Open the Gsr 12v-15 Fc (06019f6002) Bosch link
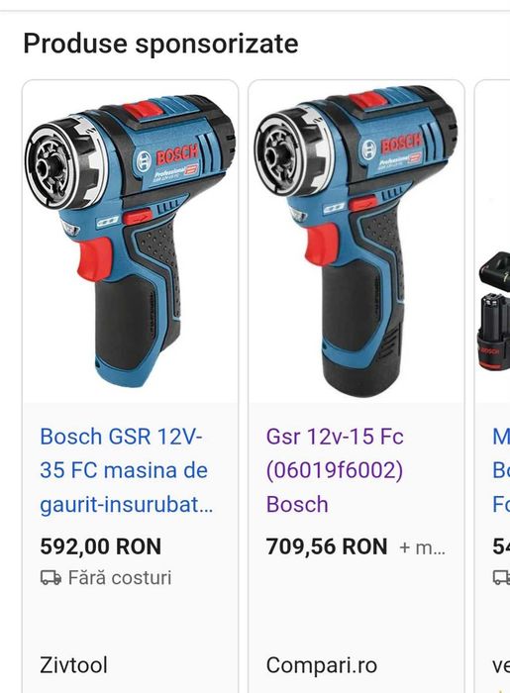The height and width of the screenshot is (693, 510). [335, 470]
